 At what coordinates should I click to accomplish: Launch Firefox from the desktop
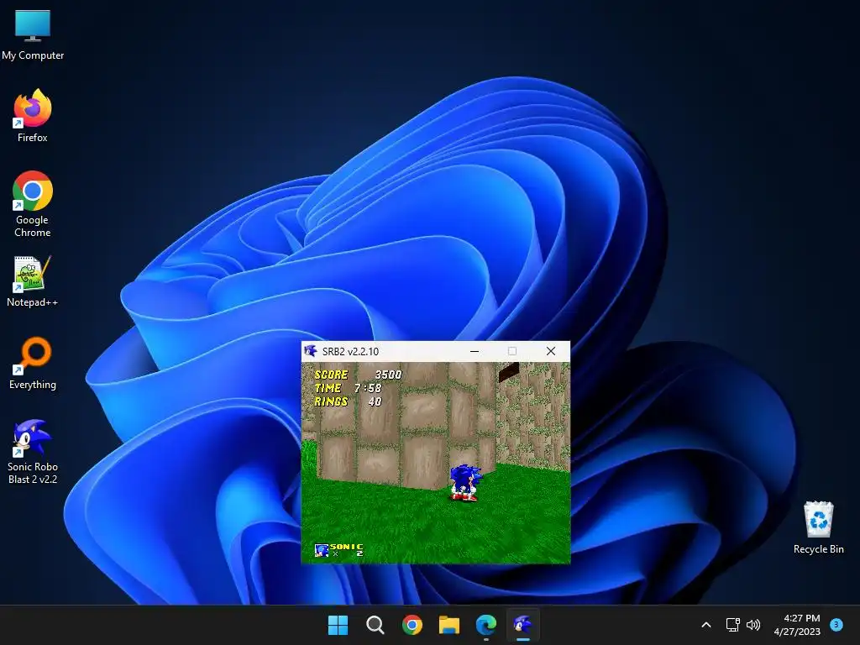(x=33, y=116)
